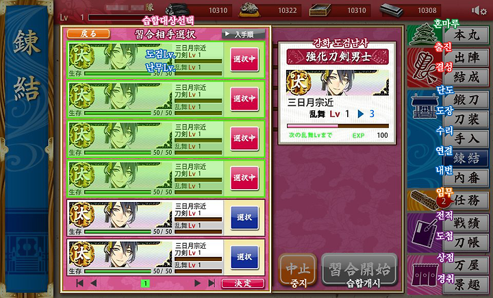Click the orange 戻る back button

tap(88, 34)
